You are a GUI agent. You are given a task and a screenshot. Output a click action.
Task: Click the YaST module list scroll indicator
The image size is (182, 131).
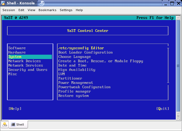168,65
